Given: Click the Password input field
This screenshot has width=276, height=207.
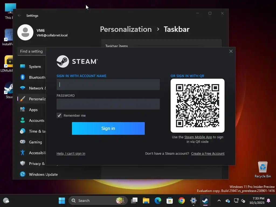Looking at the screenshot, I should coord(108,104).
